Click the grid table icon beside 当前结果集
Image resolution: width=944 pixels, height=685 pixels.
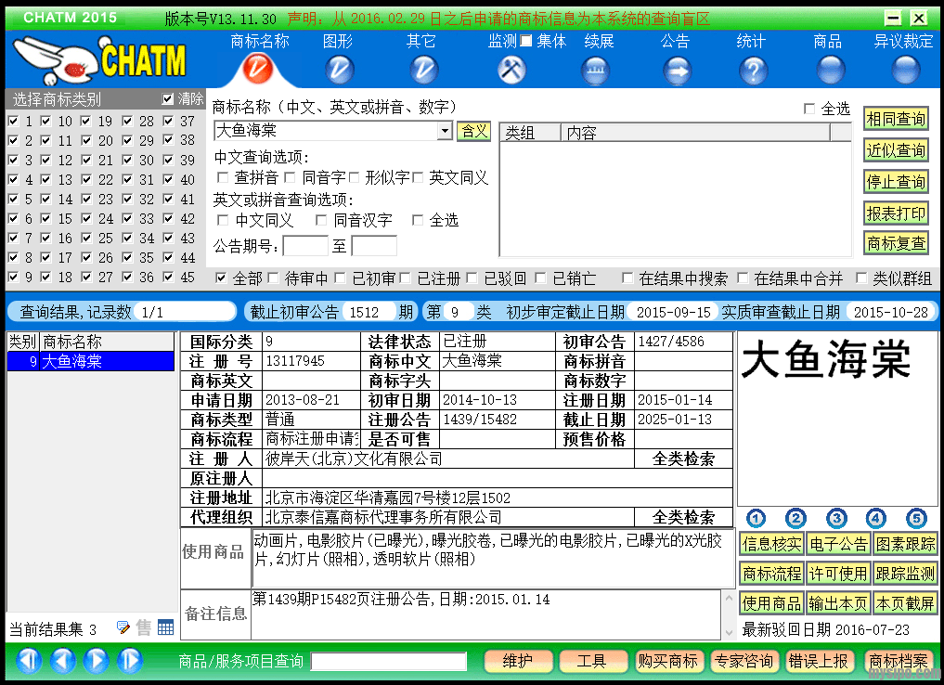pos(165,628)
